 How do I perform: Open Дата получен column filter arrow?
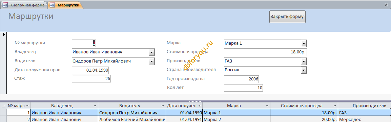(199, 106)
